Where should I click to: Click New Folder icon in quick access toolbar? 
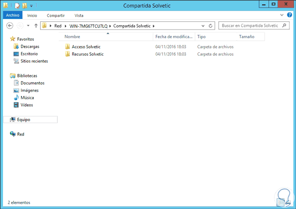coord(24,5)
